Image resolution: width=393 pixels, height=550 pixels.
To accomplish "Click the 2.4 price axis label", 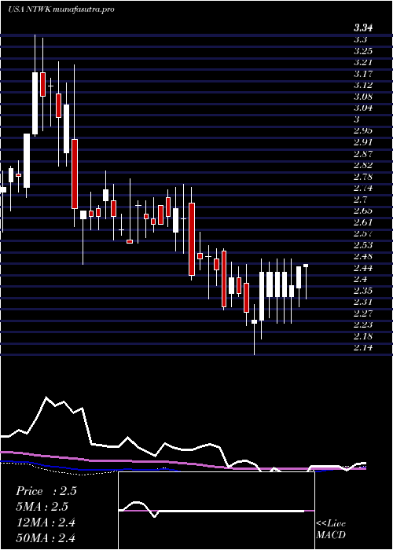I will point(360,279).
